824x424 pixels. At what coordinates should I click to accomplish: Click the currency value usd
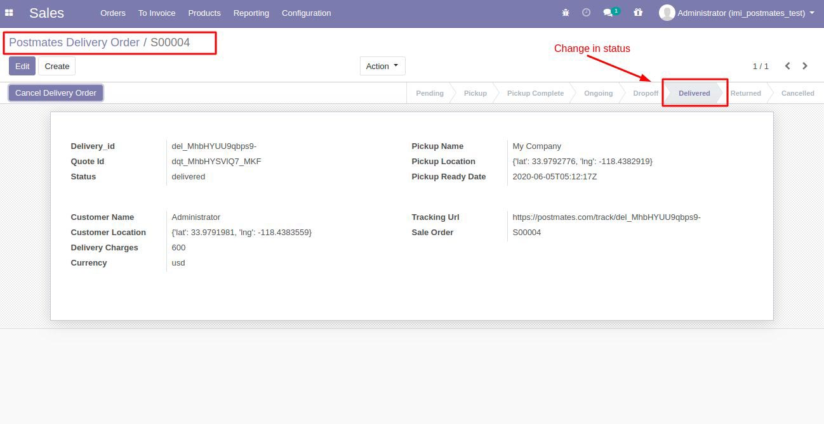pos(178,263)
